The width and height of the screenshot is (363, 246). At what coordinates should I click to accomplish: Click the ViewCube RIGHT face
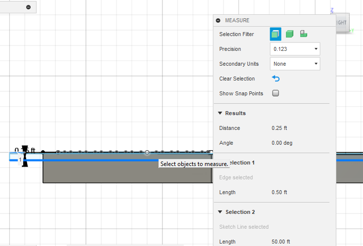click(342, 22)
